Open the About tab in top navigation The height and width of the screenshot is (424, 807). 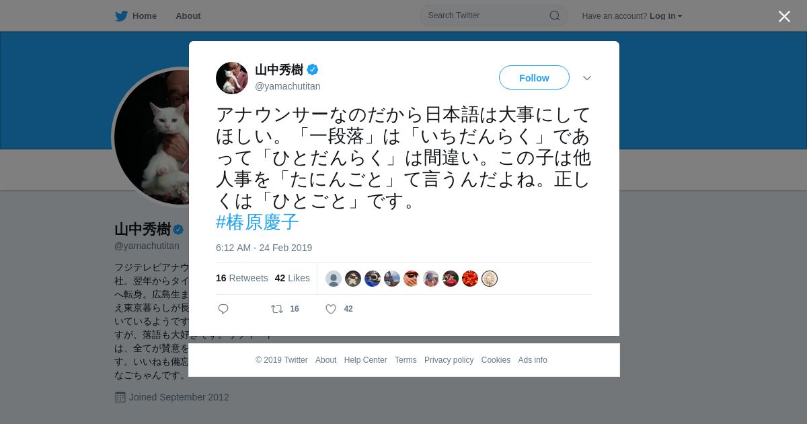coord(188,16)
